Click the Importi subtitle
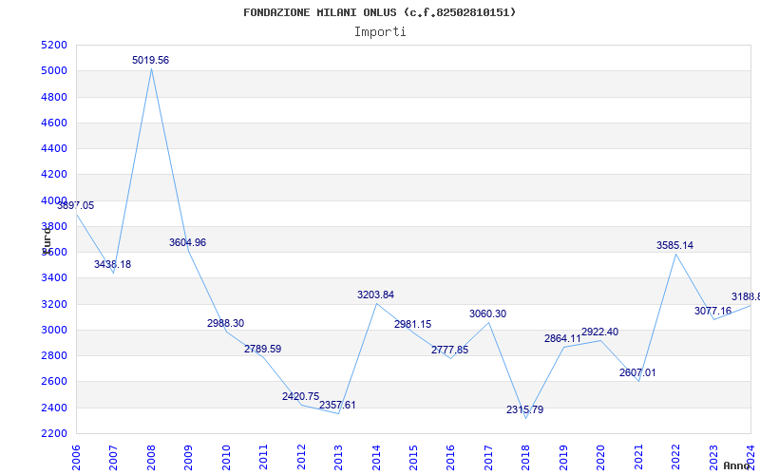 pos(380,32)
